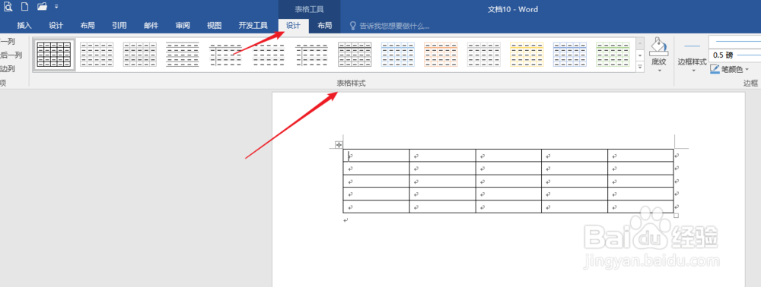Choose the horizontal-lines-only table style
This screenshot has width=761, height=287.
[183, 54]
